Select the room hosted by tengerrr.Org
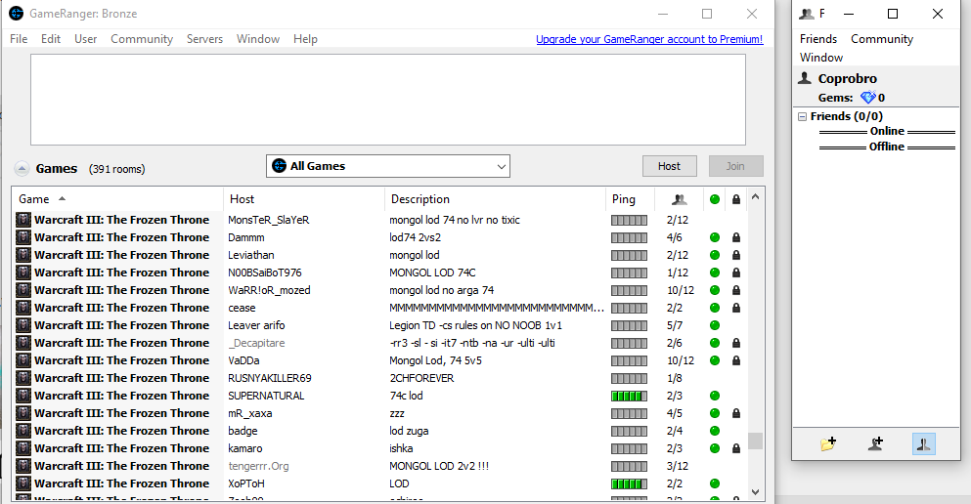The image size is (971, 504). (380, 466)
